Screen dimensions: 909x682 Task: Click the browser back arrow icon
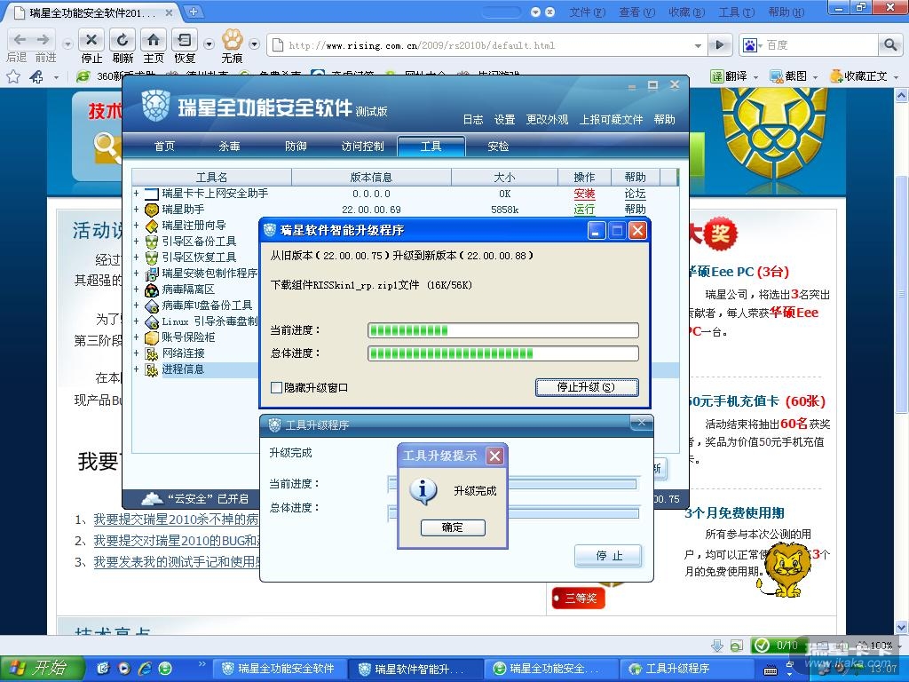coord(20,39)
